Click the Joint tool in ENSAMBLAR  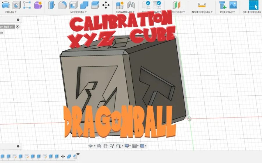131,5
